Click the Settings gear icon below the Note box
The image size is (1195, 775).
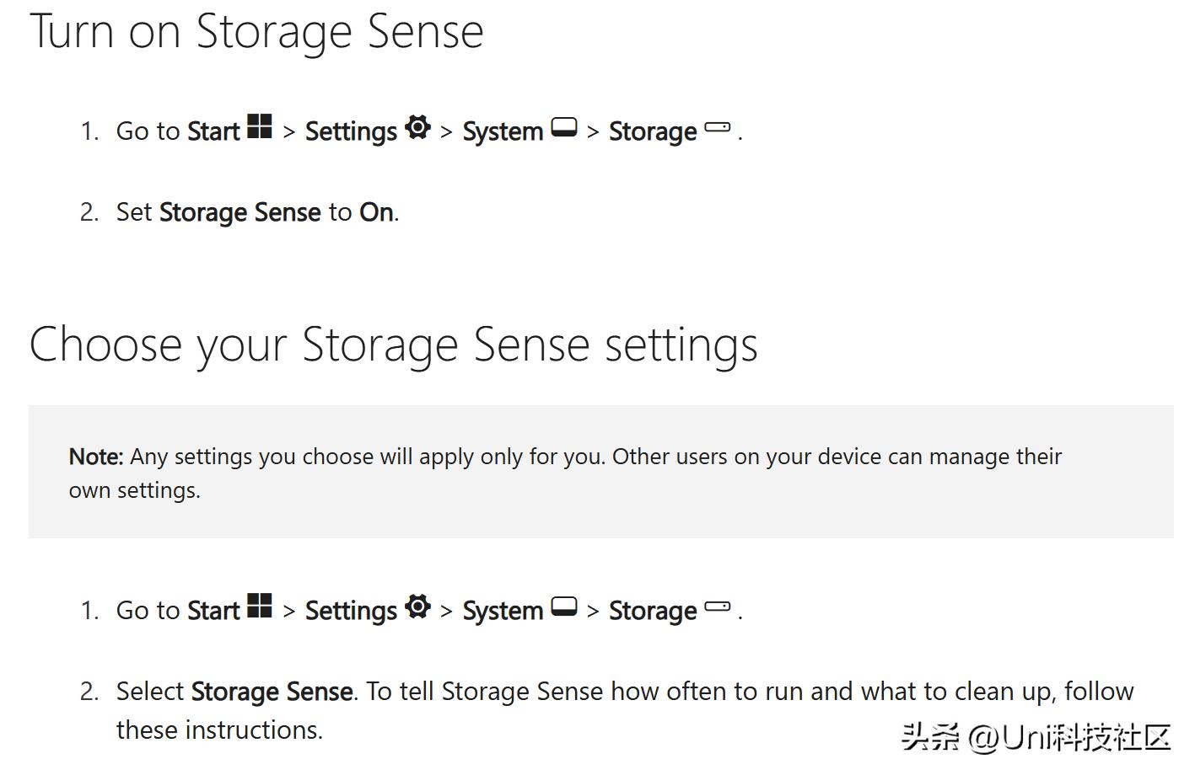tap(417, 607)
